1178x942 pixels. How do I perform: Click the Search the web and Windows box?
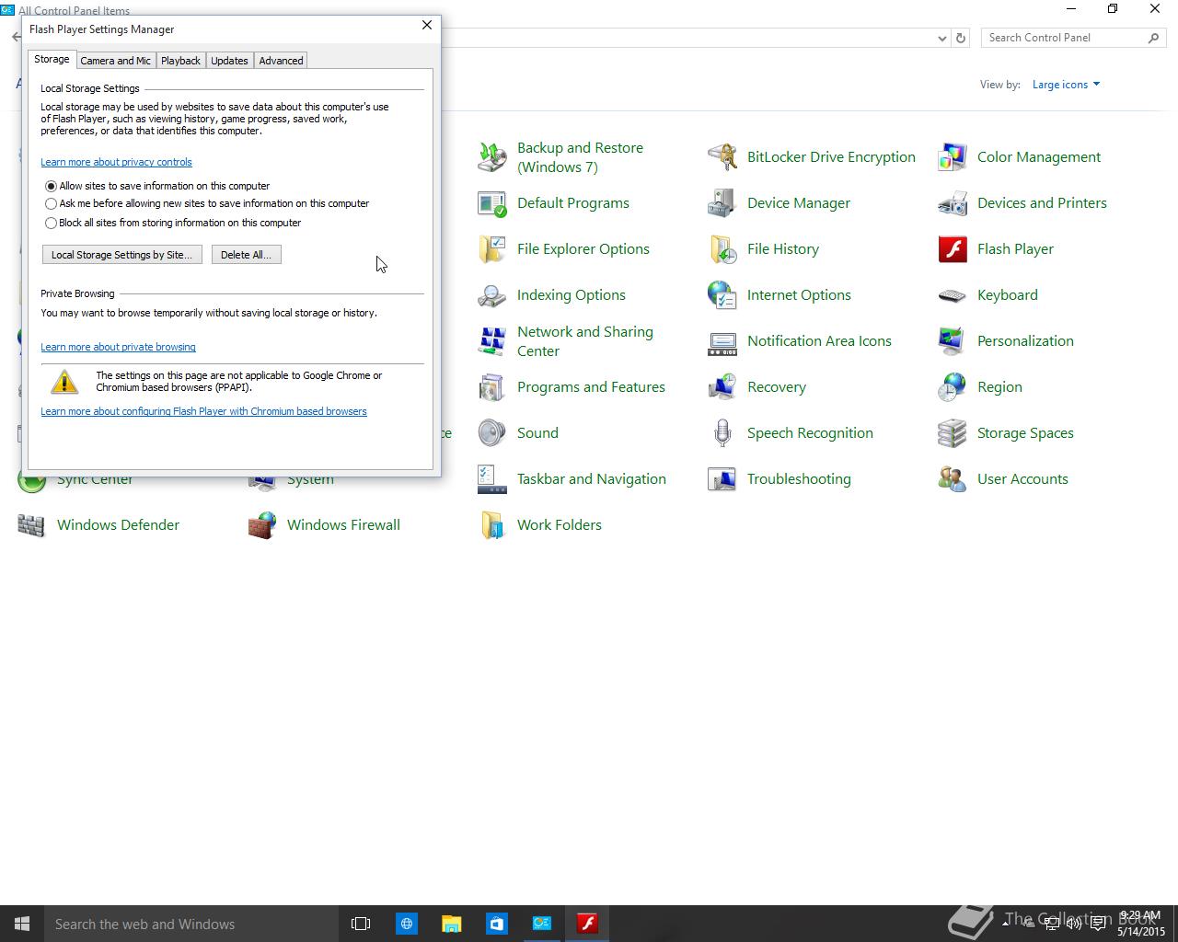(191, 924)
